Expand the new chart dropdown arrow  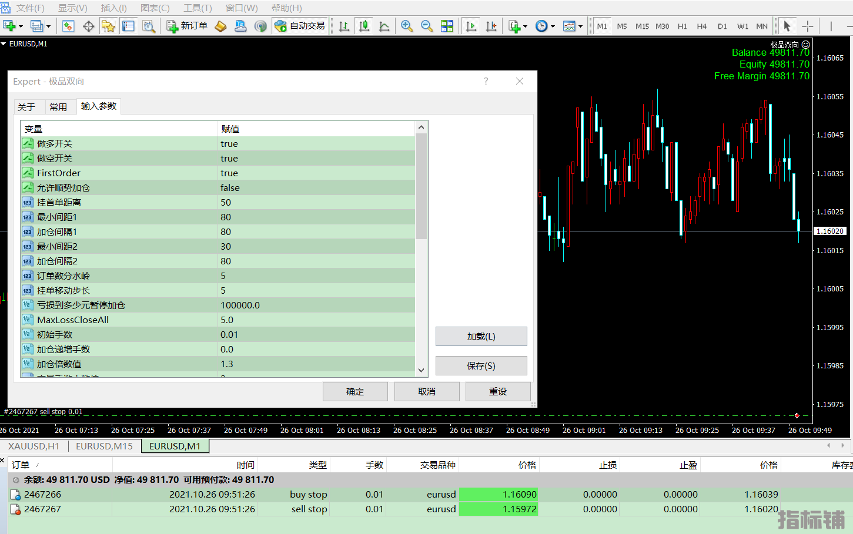click(x=21, y=26)
